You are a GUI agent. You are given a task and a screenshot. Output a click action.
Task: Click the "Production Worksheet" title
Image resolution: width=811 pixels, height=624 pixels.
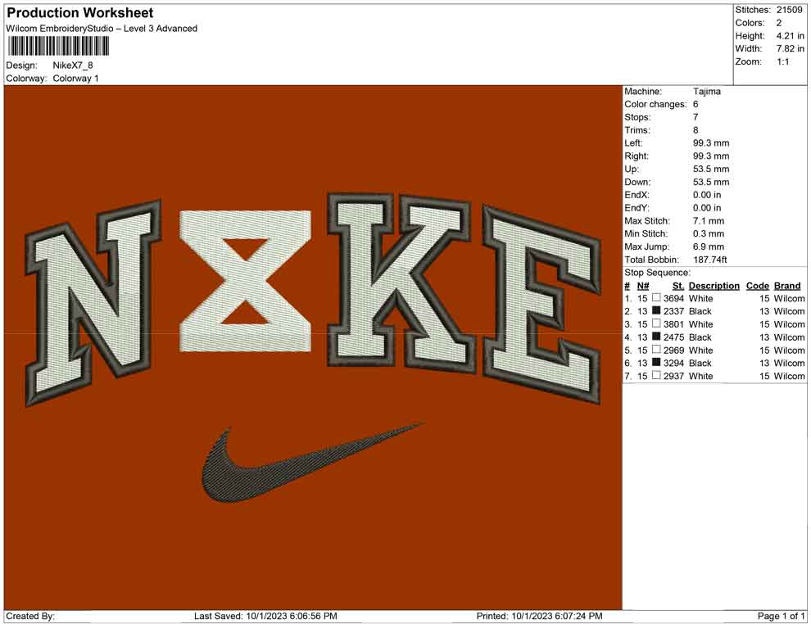point(80,13)
